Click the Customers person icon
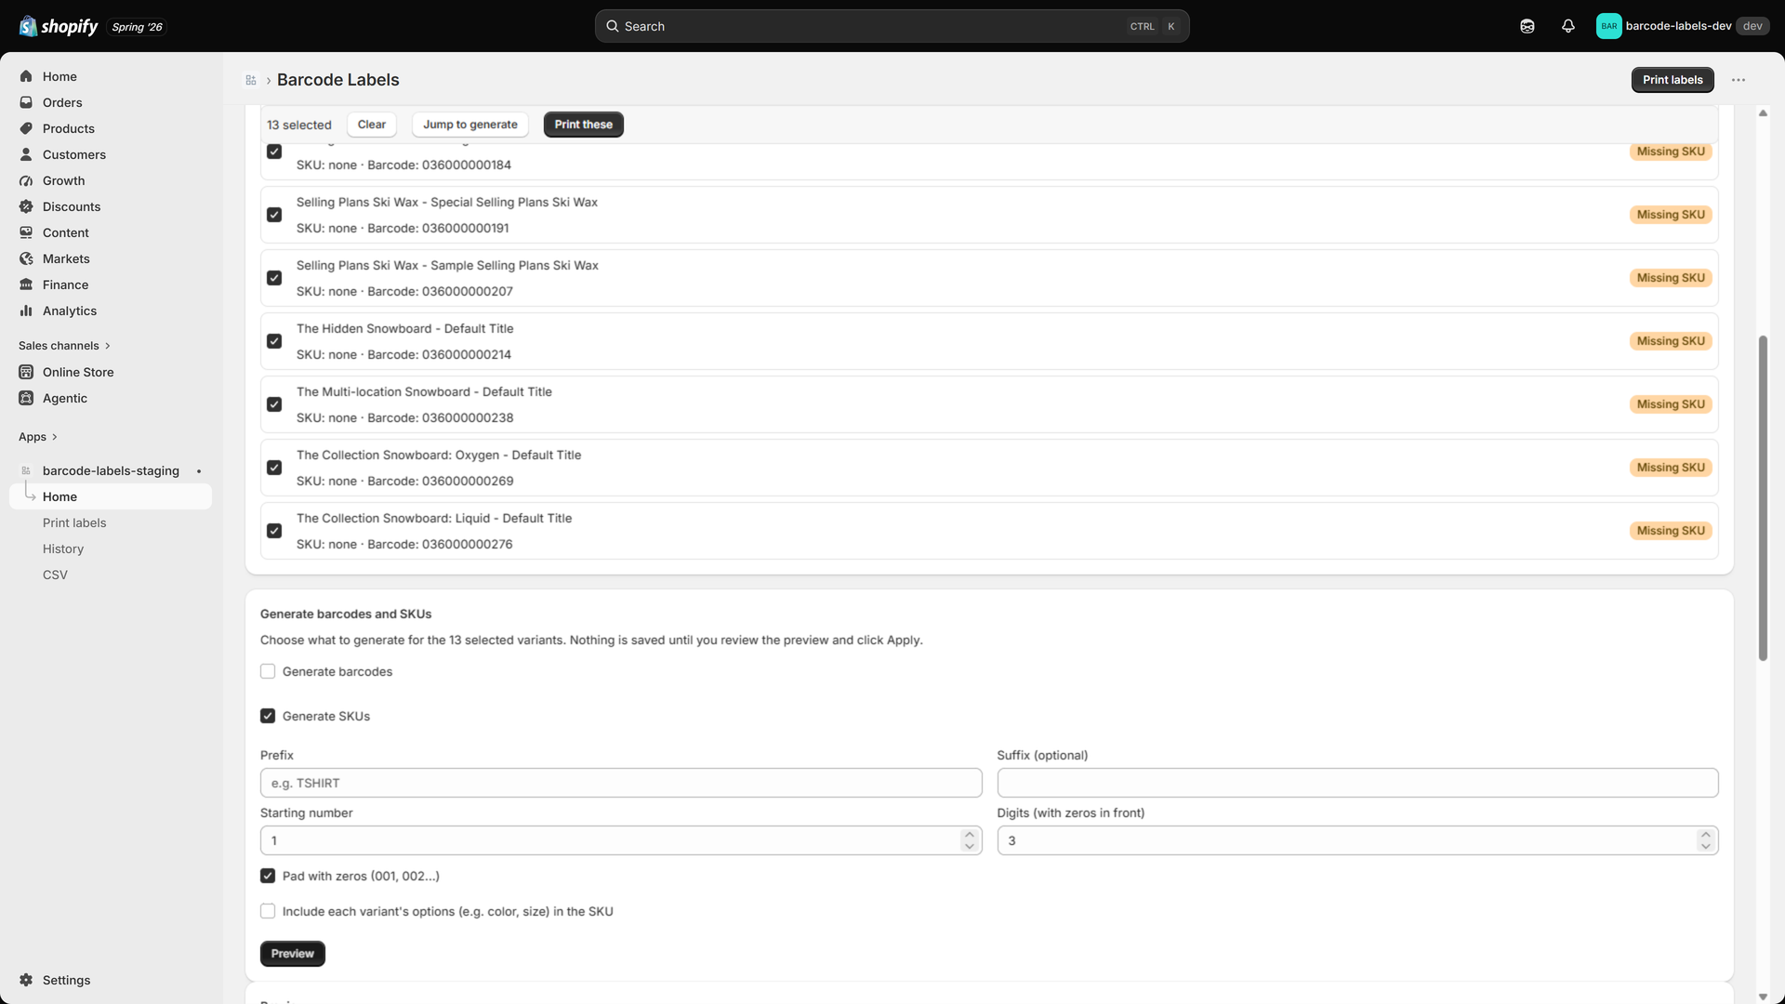The width and height of the screenshot is (1785, 1004). tap(26, 154)
